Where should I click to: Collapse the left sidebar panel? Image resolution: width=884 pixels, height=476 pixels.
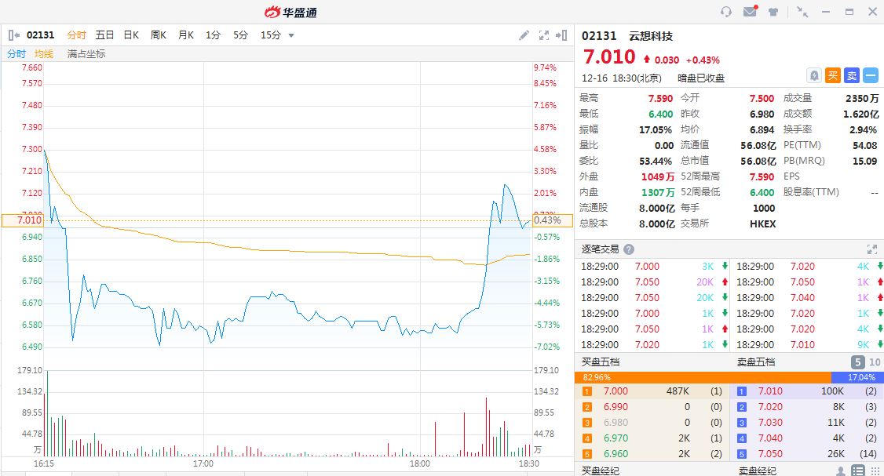coord(13,35)
